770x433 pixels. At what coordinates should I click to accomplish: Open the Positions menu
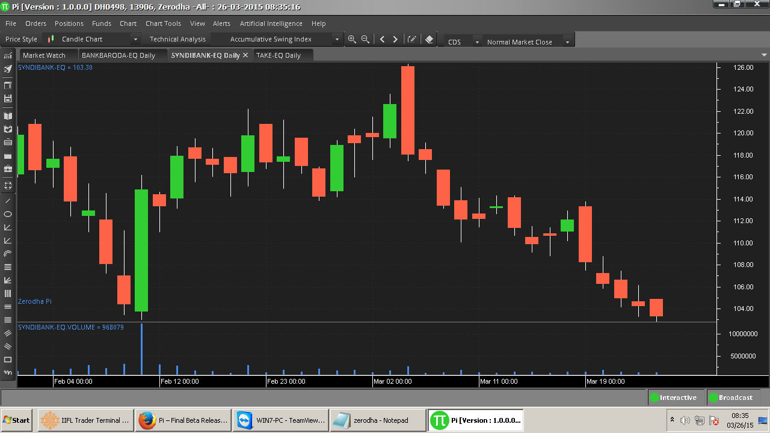[x=69, y=23]
